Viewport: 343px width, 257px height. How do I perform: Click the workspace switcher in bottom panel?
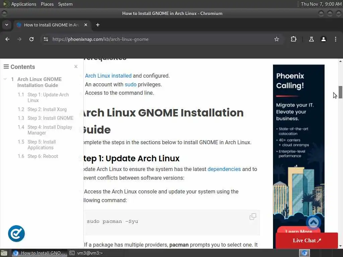click(304, 253)
